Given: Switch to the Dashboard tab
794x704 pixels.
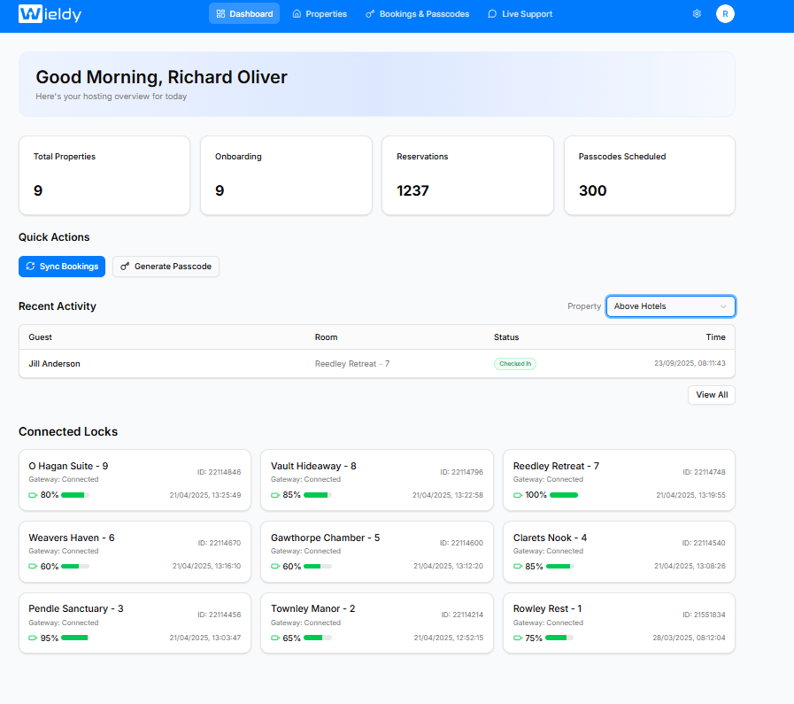Looking at the screenshot, I should coord(244,14).
